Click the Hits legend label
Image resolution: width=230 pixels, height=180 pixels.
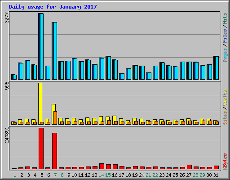pyautogui.click(x=225, y=18)
